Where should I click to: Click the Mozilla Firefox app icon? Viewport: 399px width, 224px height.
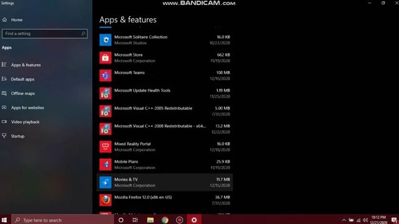point(105,200)
